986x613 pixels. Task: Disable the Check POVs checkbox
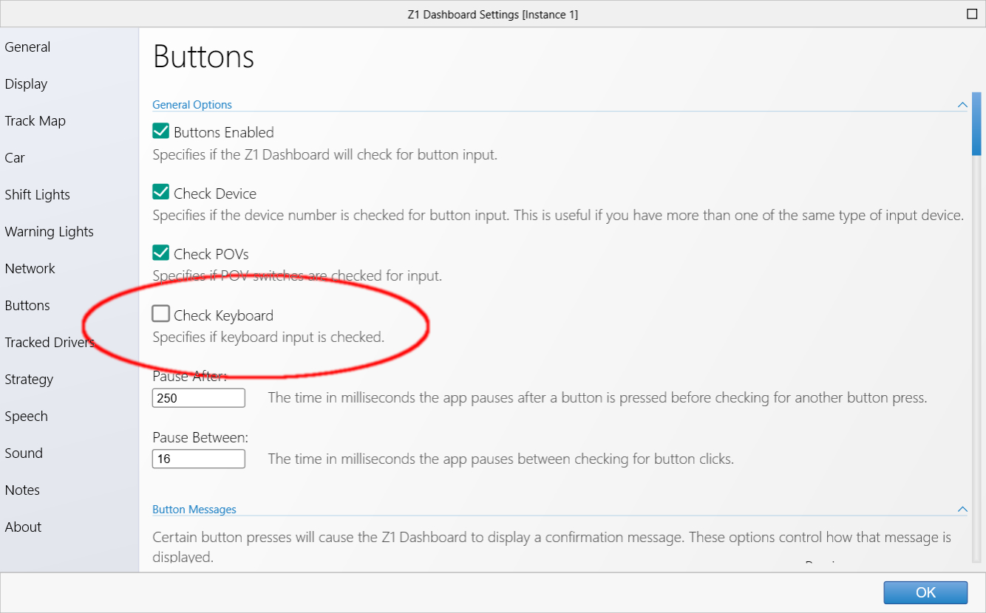coord(161,253)
